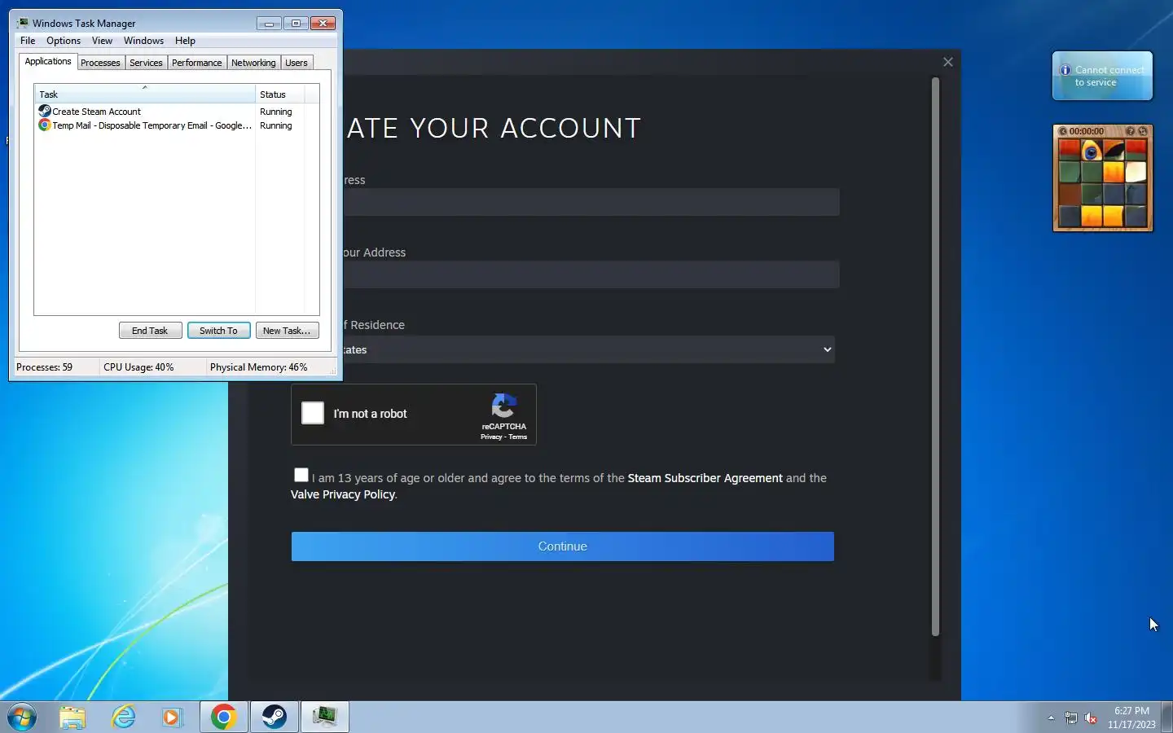
Task: Select the Create Steam Account task row
Action: tap(171, 112)
